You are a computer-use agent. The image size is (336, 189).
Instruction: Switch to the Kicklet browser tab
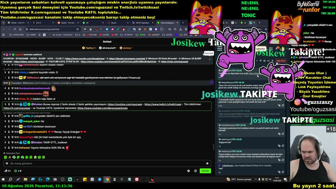pyautogui.click(x=18, y=23)
